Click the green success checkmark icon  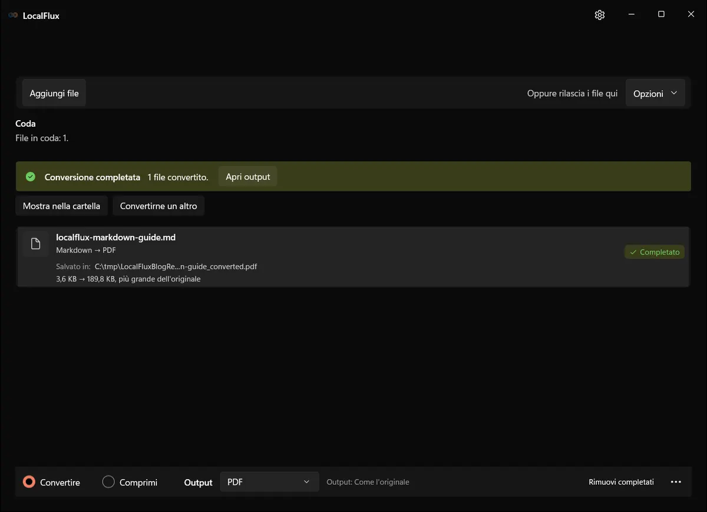coord(31,177)
